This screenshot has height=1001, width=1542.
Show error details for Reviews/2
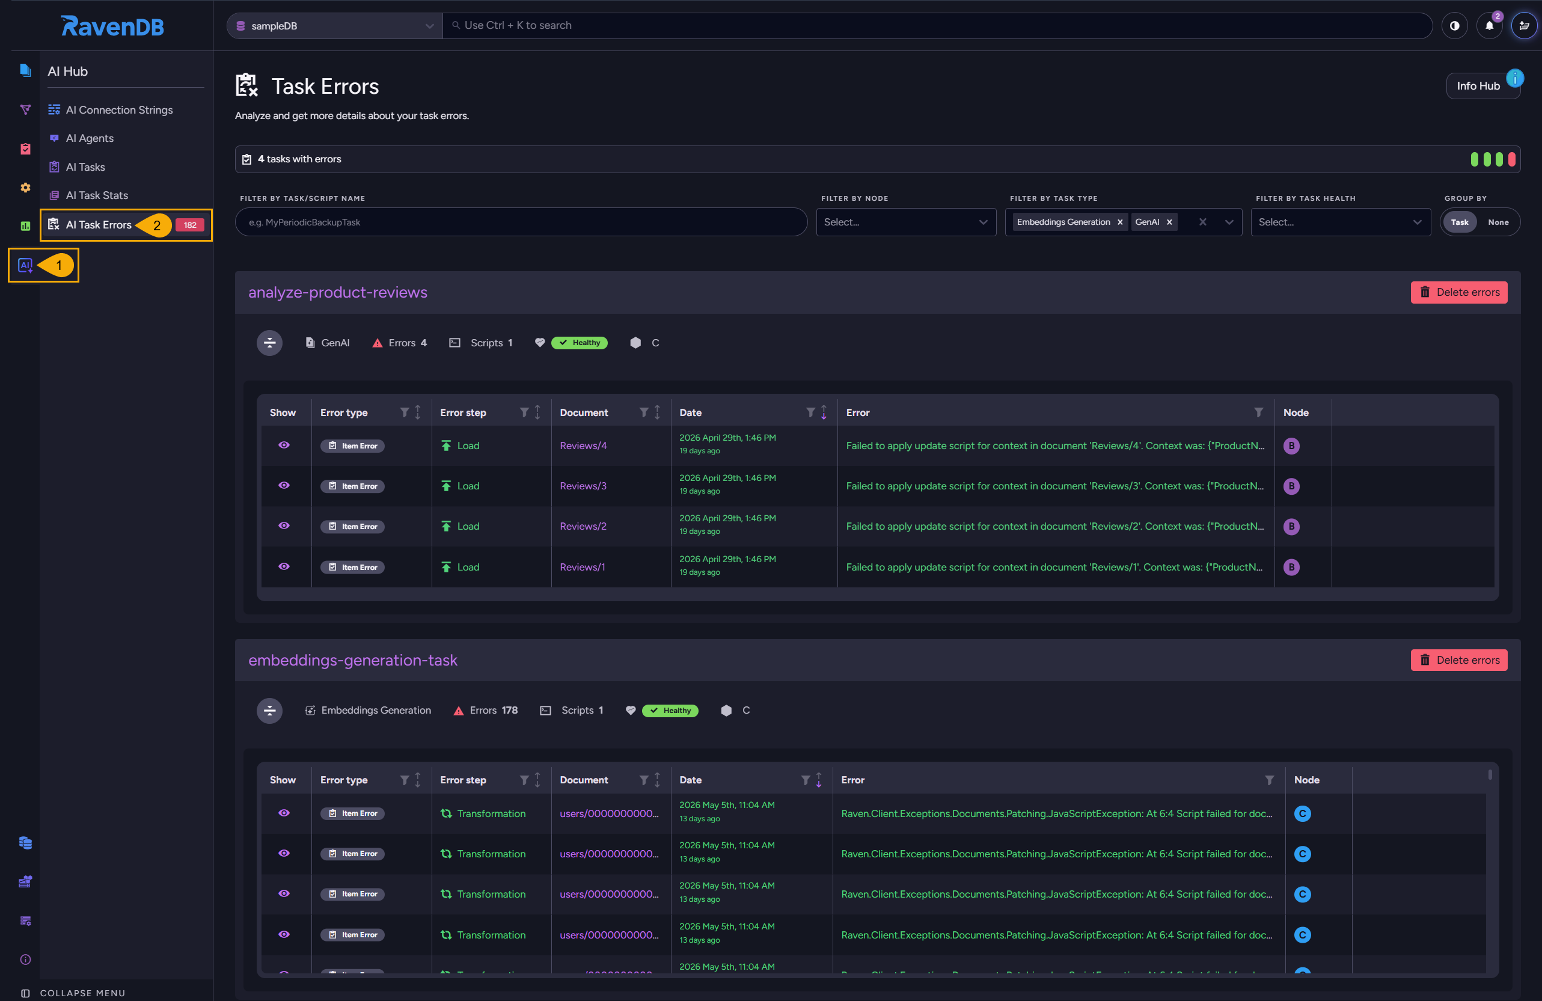pos(284,525)
